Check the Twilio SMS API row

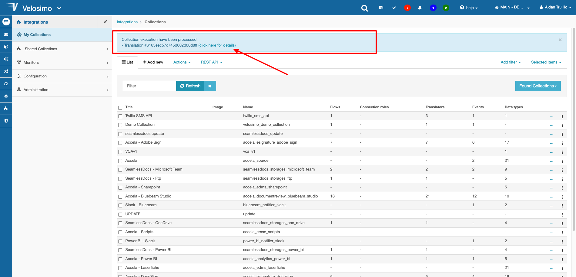click(120, 116)
